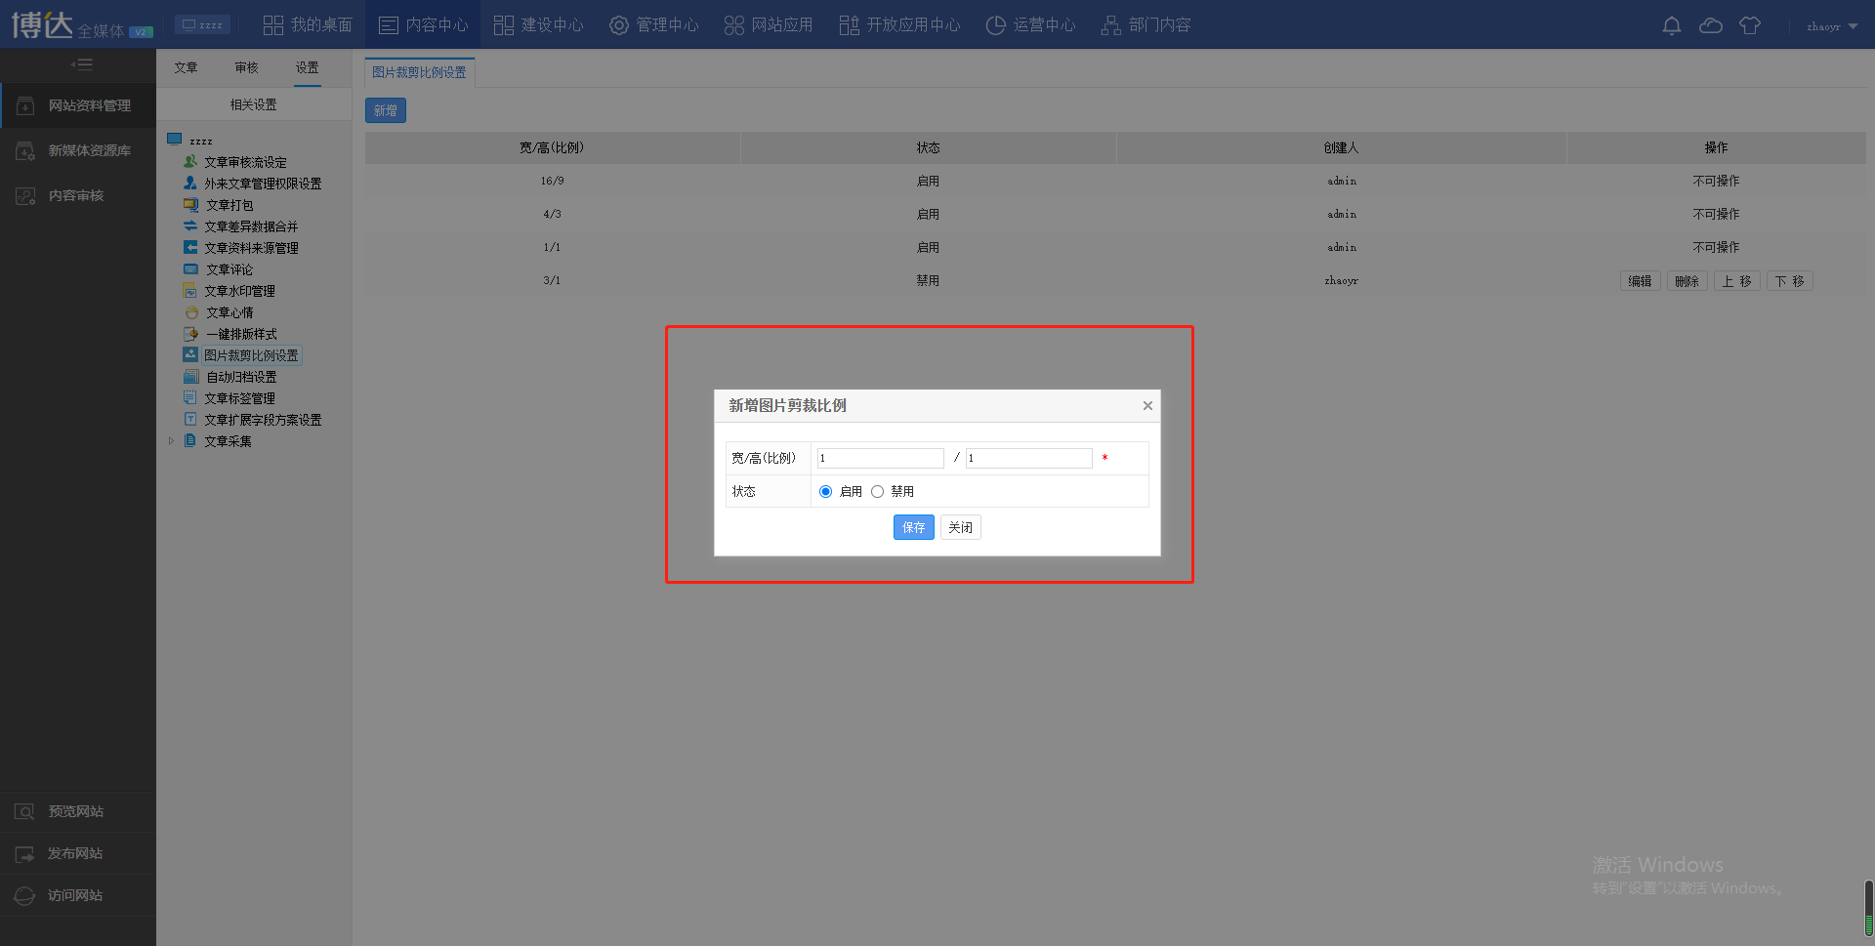
Task: Open 文章心情 in the tree
Action: tap(229, 312)
